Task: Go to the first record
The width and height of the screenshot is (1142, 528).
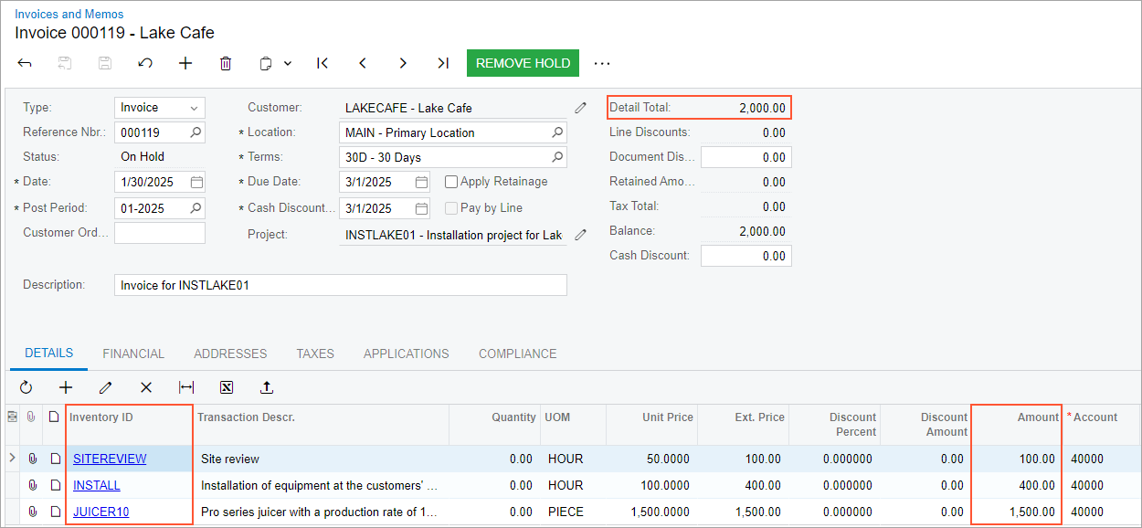Action: coord(323,63)
